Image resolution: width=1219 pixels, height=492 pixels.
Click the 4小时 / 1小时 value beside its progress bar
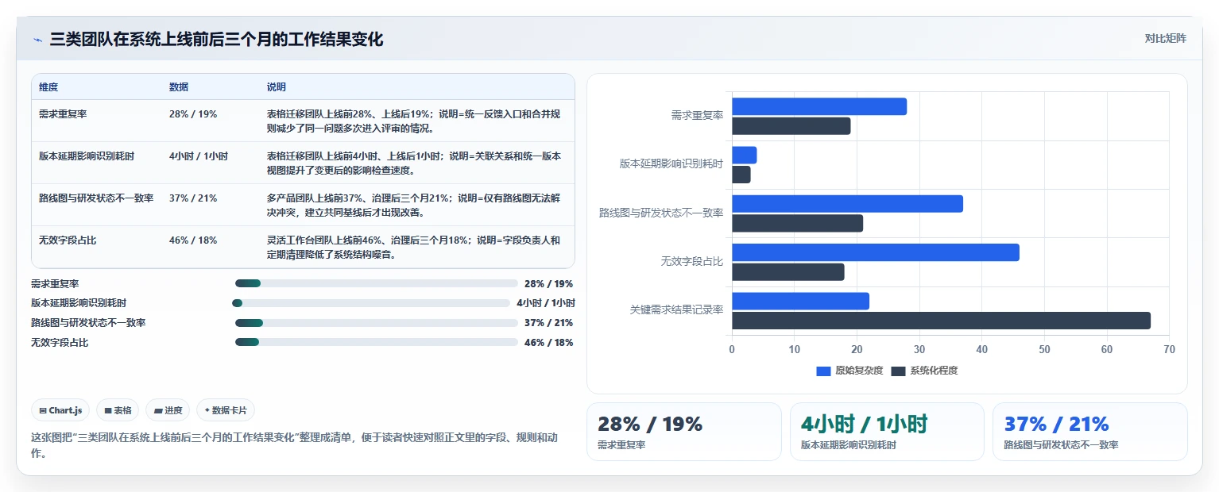(x=546, y=303)
